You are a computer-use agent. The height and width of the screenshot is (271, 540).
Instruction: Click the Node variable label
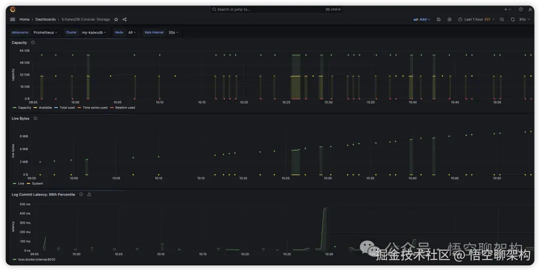pos(119,32)
